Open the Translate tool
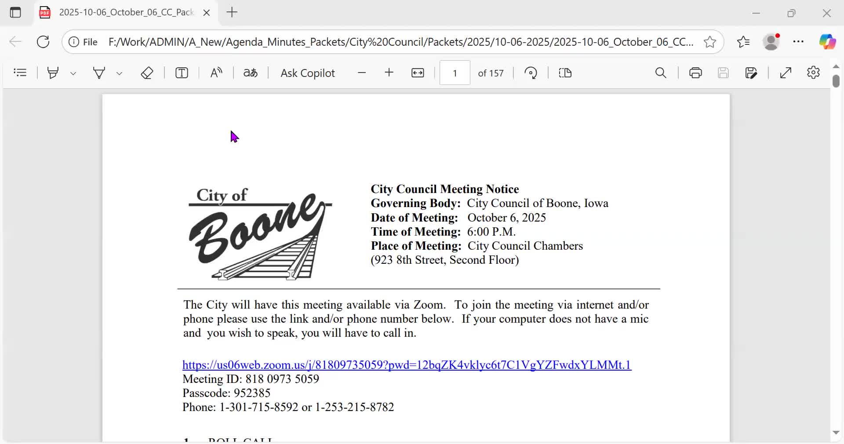The width and height of the screenshot is (844, 444). pyautogui.click(x=251, y=73)
